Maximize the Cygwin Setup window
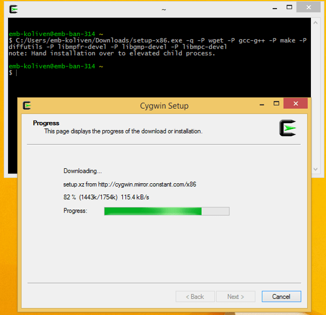The height and width of the screenshot is (315, 326). pos(276,103)
